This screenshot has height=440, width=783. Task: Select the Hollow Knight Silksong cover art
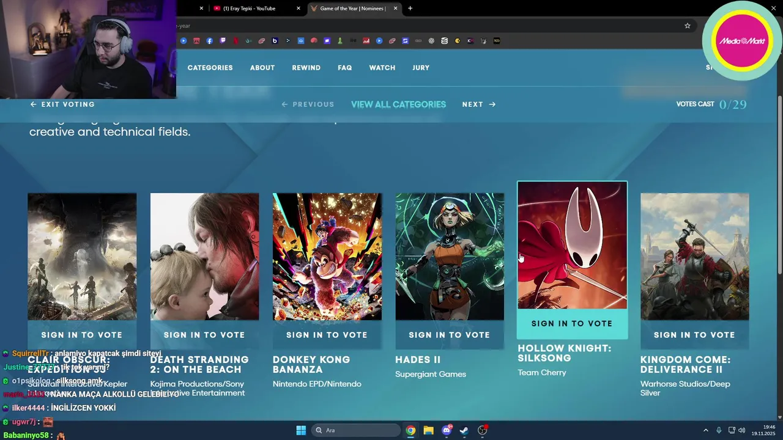pos(572,245)
